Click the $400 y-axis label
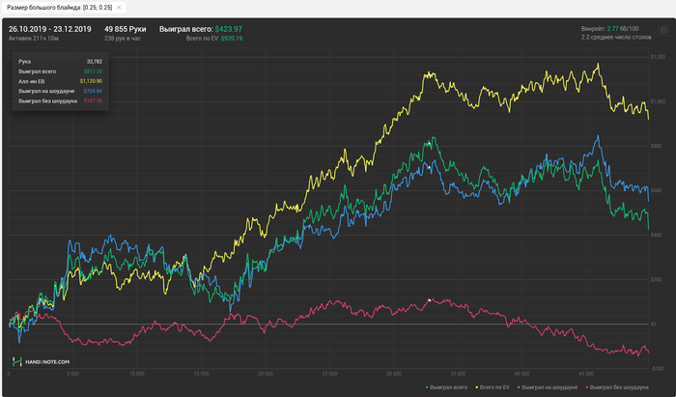676x397 pixels. [x=656, y=235]
